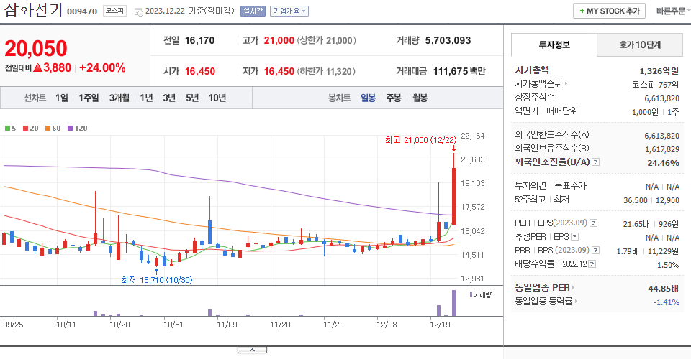691x359 pixels.
Task: Click the MY STOCK 추가 button
Action: point(609,11)
